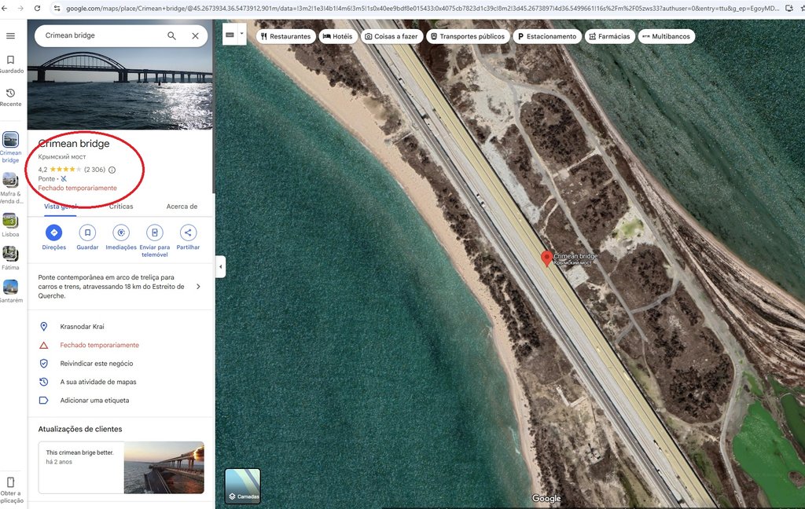Image resolution: width=805 pixels, height=509 pixels.
Task: Toggle the Camadas layers thumbnail
Action: (243, 485)
